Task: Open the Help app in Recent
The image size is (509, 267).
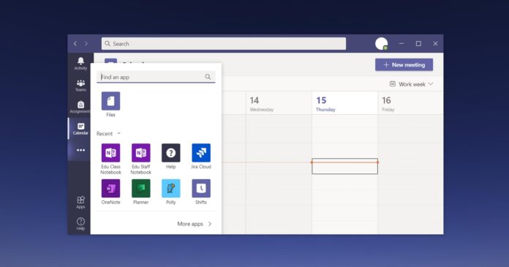Action: [x=170, y=153]
